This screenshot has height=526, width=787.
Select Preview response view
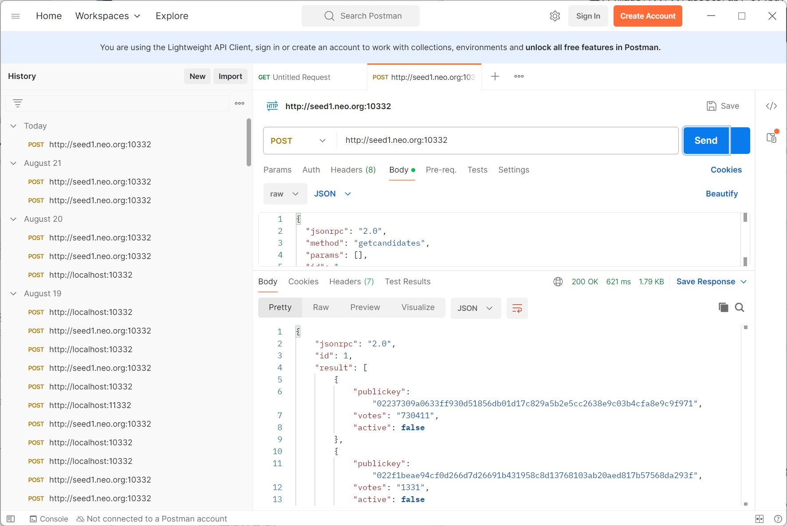(365, 307)
